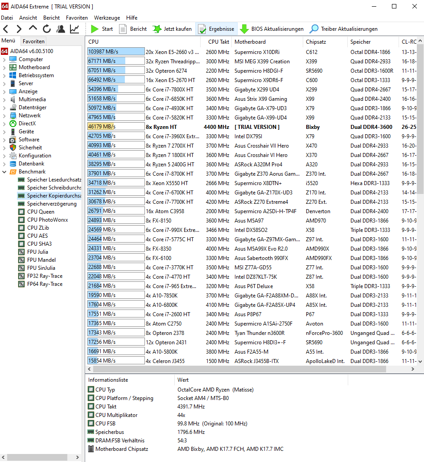424x462 pixels.
Task: Open FP32 Ray-Trace benchmark
Action: [45, 276]
